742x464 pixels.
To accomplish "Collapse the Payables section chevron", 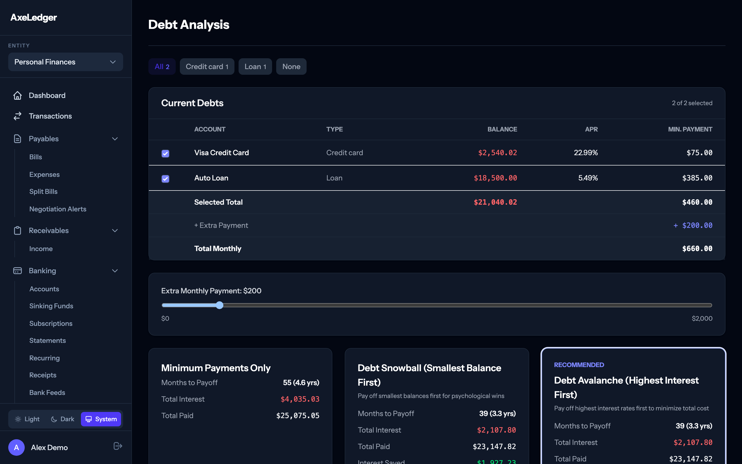I will (115, 139).
